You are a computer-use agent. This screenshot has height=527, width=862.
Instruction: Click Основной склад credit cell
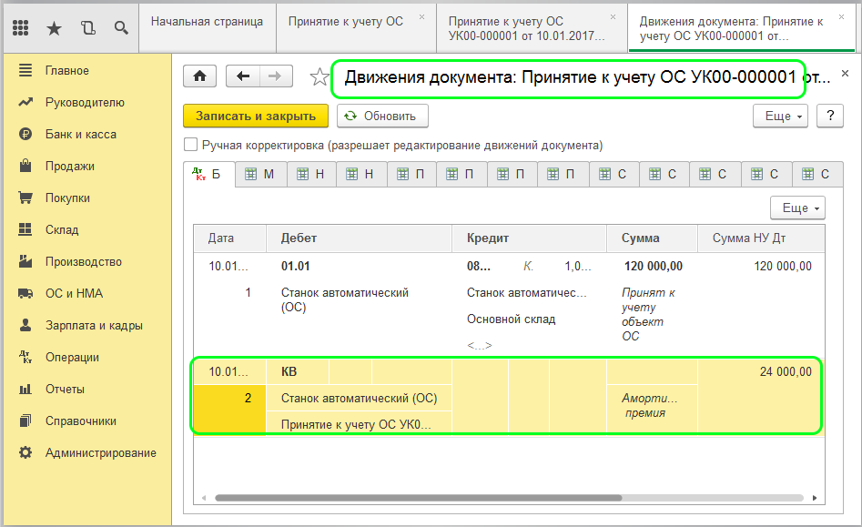point(512,319)
